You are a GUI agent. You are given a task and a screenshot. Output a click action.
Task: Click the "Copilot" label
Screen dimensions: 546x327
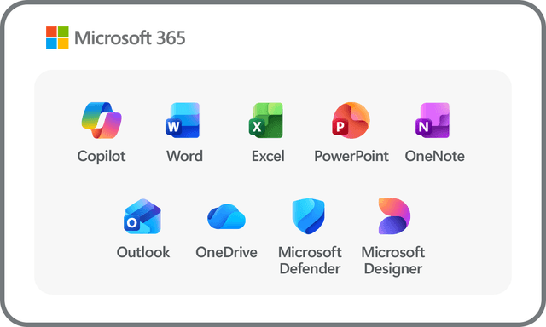[102, 157]
